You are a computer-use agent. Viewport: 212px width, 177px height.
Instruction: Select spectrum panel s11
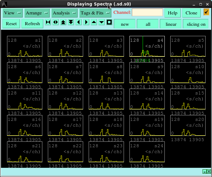25,99
